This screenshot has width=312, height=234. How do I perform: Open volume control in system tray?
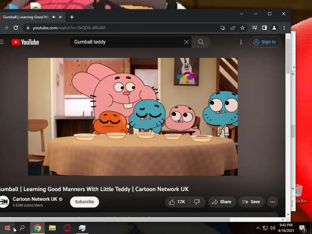click(x=273, y=228)
